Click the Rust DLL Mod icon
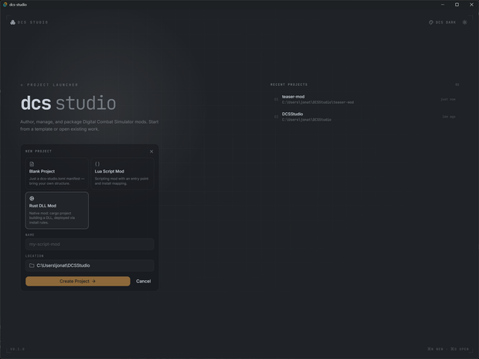479x359 pixels. [x=32, y=198]
